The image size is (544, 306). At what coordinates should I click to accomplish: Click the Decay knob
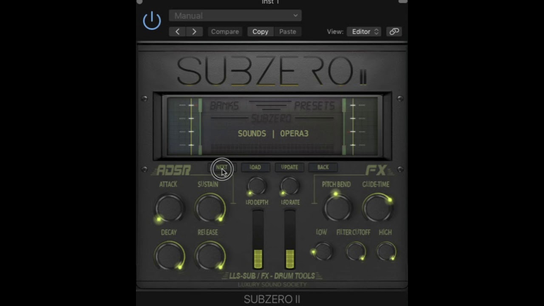point(169,255)
